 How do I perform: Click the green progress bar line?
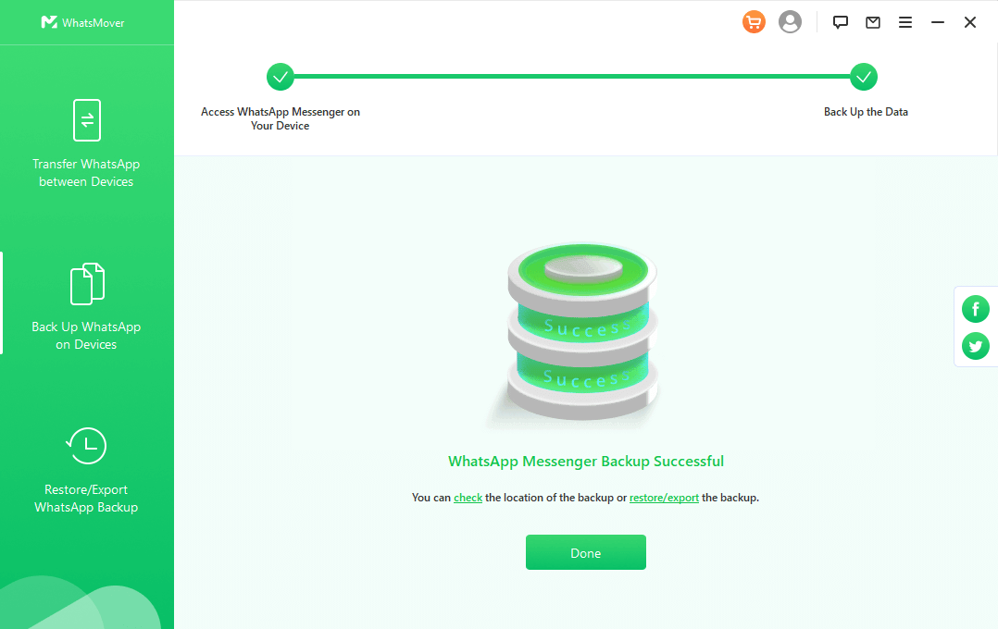pos(571,77)
